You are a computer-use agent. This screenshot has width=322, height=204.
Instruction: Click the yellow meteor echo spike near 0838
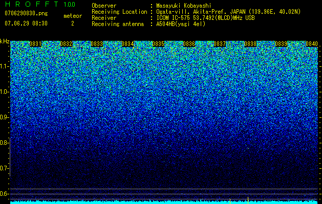[x=248, y=200]
